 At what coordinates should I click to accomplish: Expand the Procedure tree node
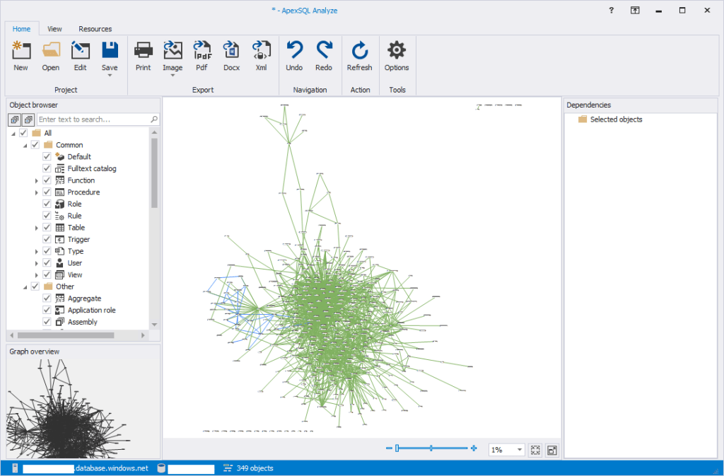(x=37, y=192)
